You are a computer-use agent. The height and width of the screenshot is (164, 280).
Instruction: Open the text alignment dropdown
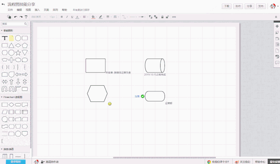pyautogui.click(x=85, y=17)
